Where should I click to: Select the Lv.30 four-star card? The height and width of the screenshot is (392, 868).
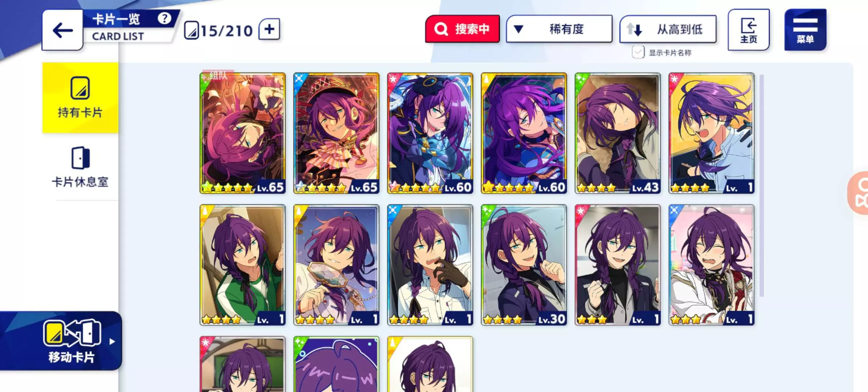click(524, 265)
